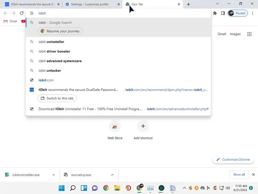
Task: Open the Extensions puzzle icon
Action: click(x=215, y=13)
